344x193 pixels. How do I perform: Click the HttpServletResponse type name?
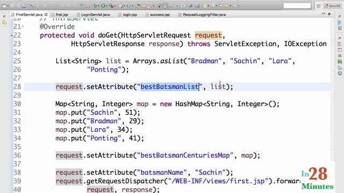coord(107,44)
